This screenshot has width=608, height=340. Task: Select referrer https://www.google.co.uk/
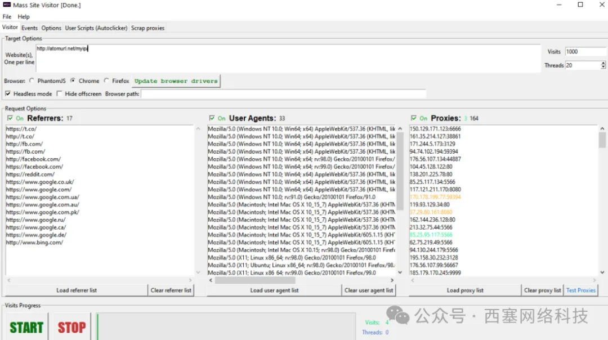click(x=40, y=182)
